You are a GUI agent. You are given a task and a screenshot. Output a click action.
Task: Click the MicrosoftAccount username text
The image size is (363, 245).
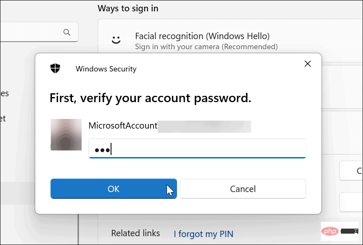pos(123,126)
